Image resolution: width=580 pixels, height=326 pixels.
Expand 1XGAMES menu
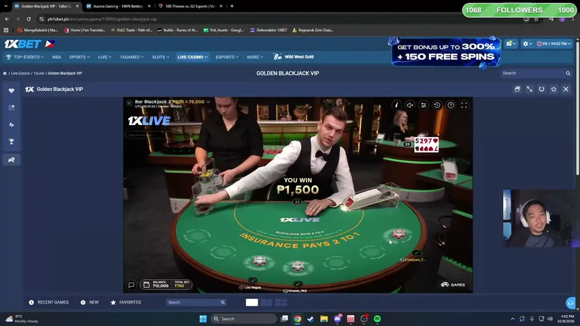tap(132, 57)
